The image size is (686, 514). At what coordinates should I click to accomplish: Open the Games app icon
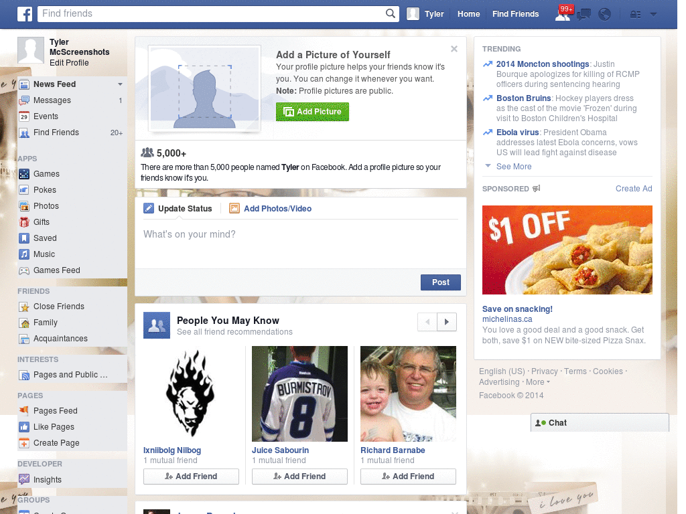point(25,174)
